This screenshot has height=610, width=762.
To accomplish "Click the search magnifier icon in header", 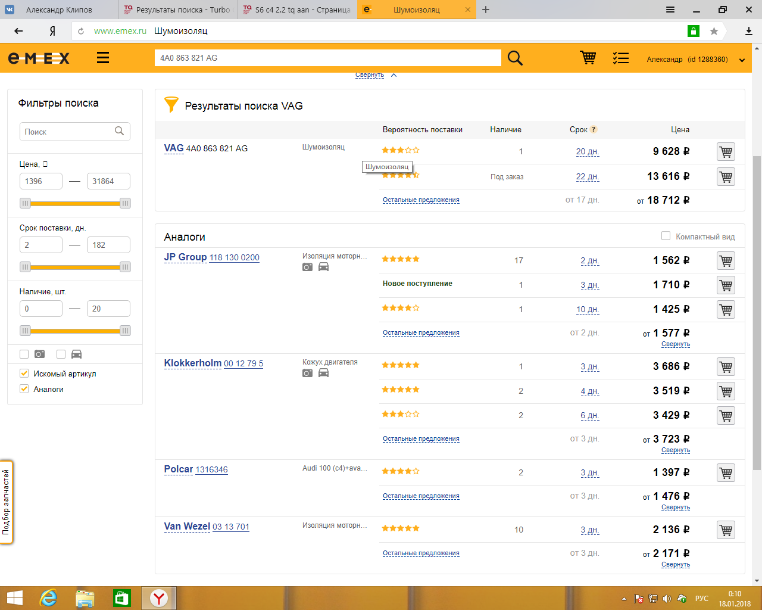I will pyautogui.click(x=515, y=58).
